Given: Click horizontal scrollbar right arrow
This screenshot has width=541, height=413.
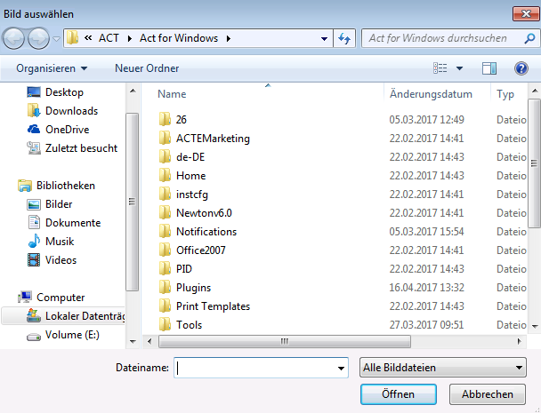Looking at the screenshot, I should coord(520,341).
